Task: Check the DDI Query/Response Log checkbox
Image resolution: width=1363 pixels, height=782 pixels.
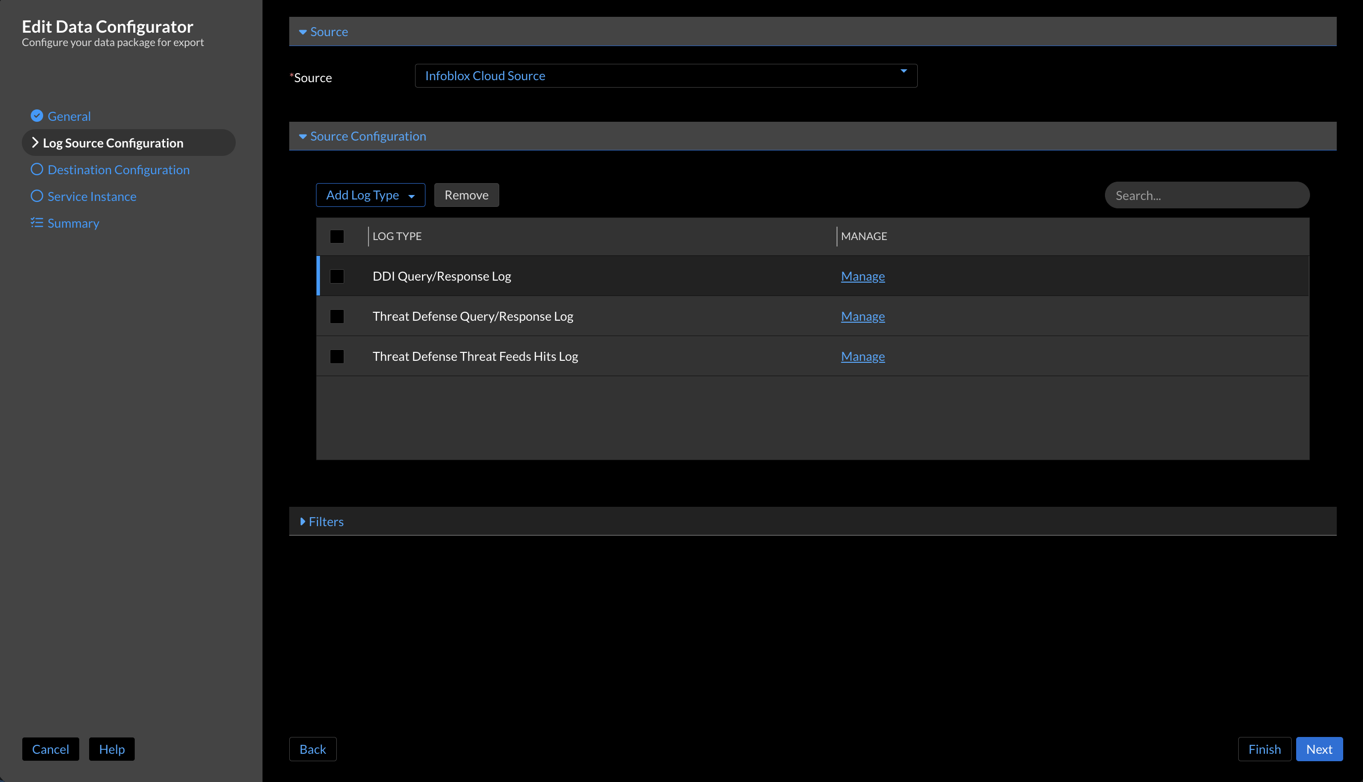Action: click(337, 276)
